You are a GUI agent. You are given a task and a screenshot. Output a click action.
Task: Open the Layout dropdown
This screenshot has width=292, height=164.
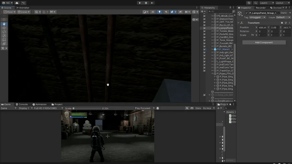tap(283, 3)
